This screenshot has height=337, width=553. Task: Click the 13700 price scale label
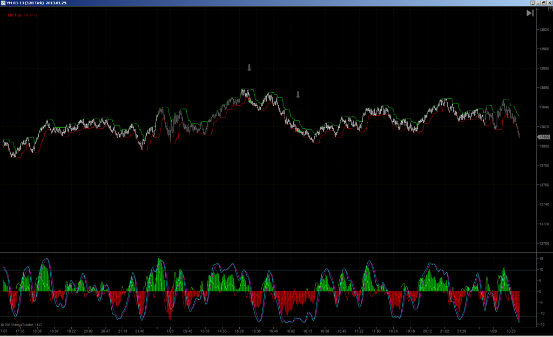(544, 243)
